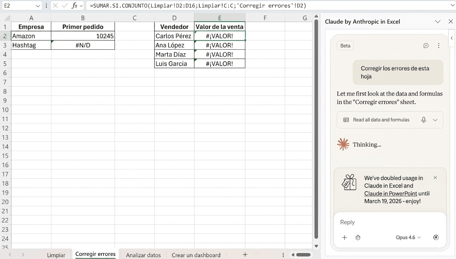Switch to the Limpiar sheet tab
This screenshot has width=456, height=259.
[x=56, y=255]
